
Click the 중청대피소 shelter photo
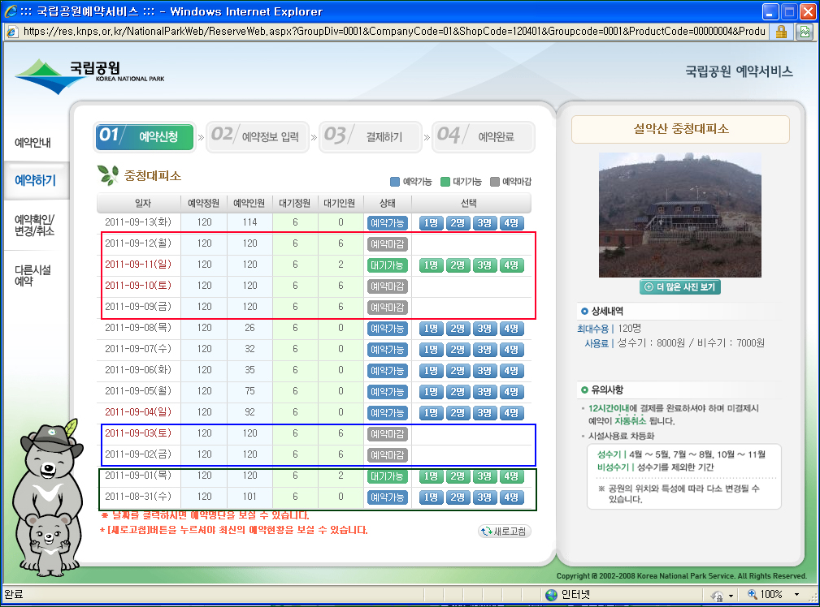point(680,213)
